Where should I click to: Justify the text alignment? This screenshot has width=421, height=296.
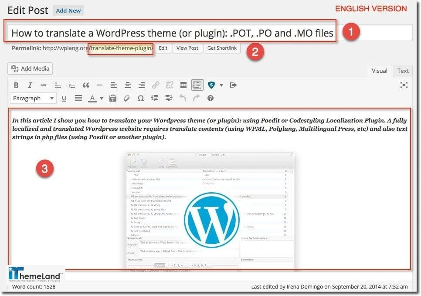[x=78, y=99]
